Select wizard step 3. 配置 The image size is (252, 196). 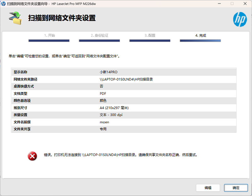(x=150, y=35)
